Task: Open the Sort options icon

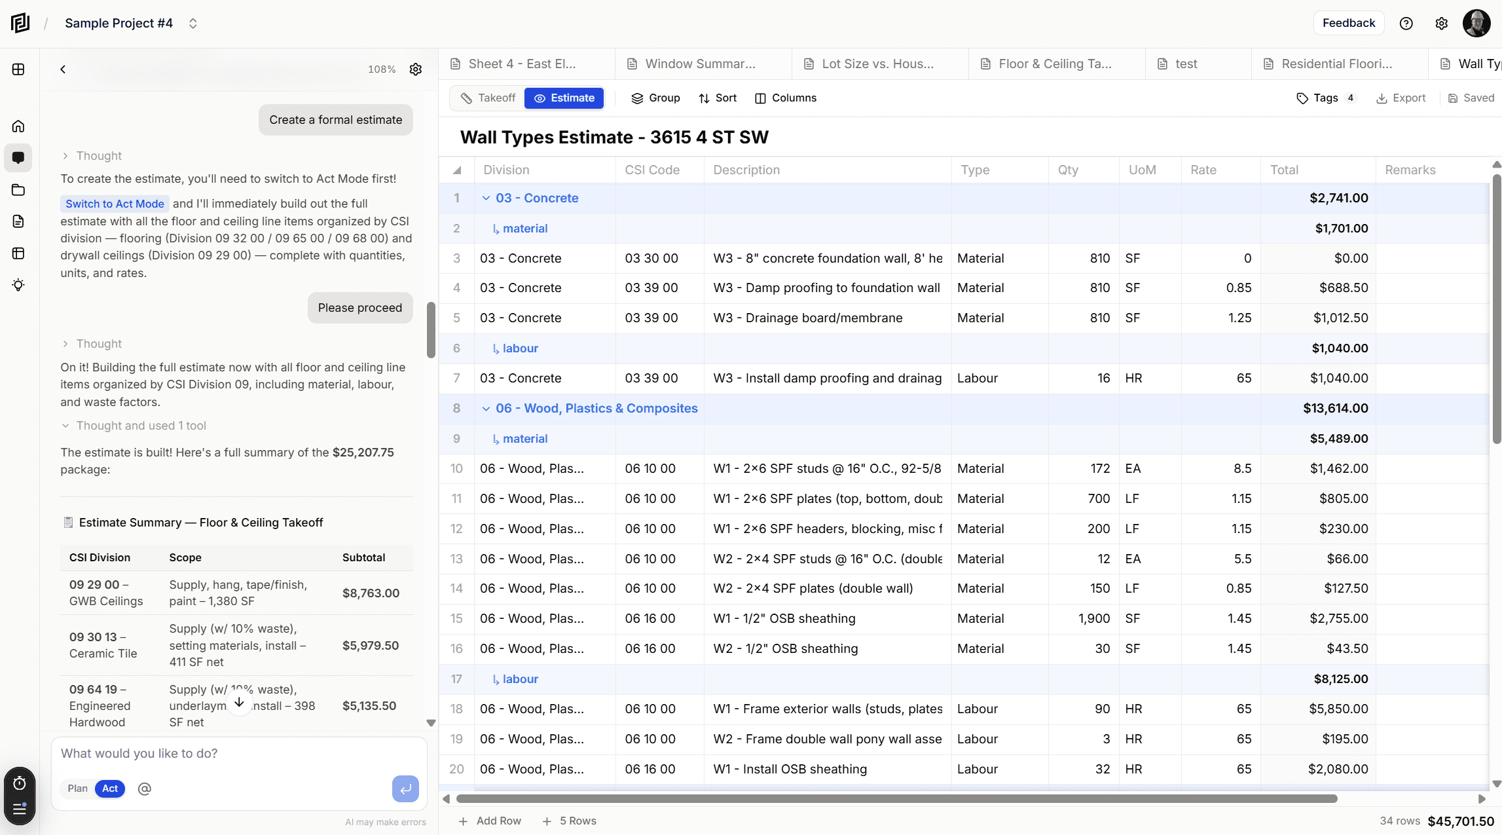Action: click(717, 98)
